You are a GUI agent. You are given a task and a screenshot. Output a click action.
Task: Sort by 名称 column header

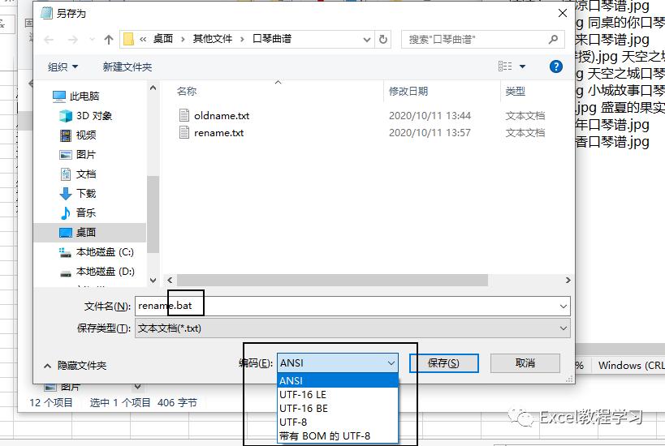tap(187, 91)
